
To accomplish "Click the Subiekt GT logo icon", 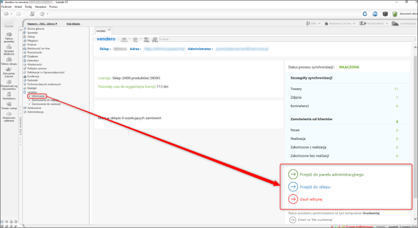I will click(9, 24).
